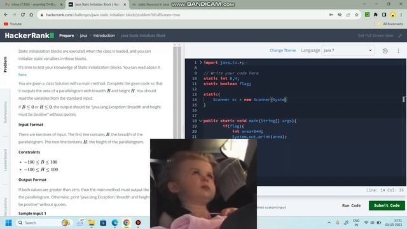This screenshot has width=407, height=229.
Task: Click the 'Input Format' heading
Action: click(31, 125)
